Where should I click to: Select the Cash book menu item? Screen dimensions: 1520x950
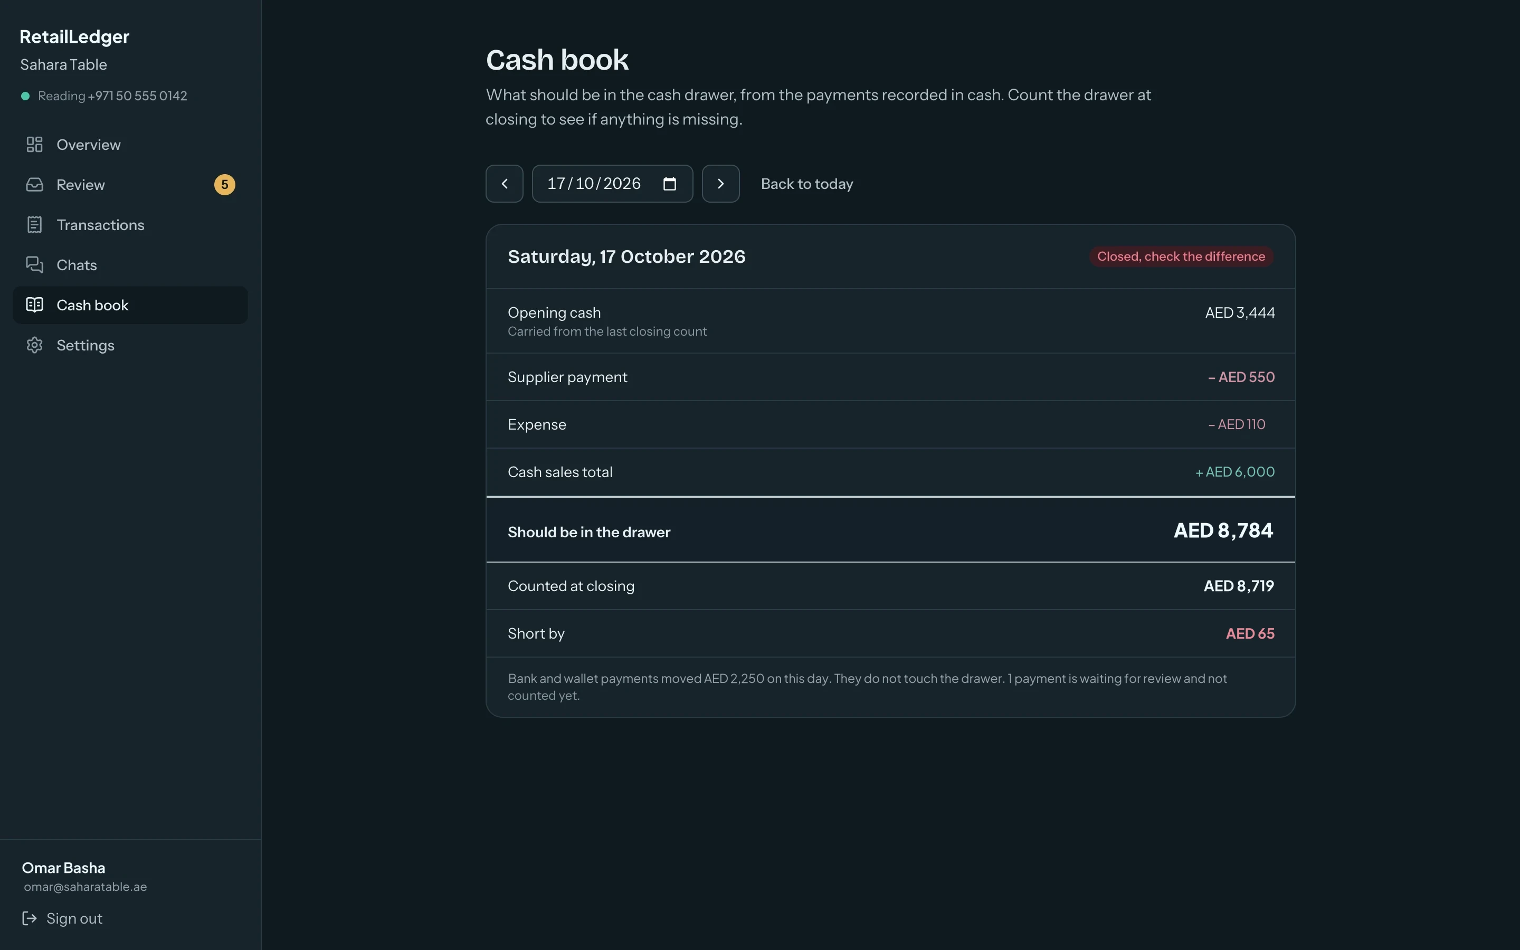130,306
